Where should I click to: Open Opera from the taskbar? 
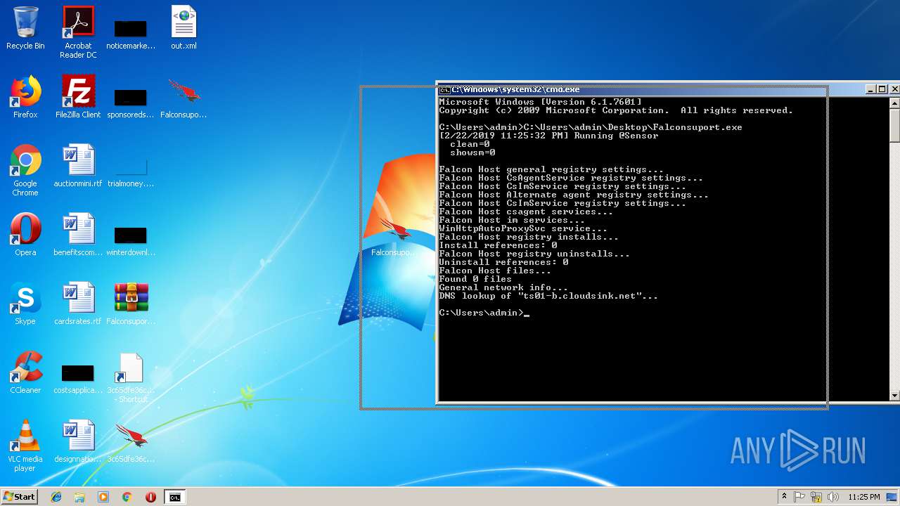[x=150, y=497]
